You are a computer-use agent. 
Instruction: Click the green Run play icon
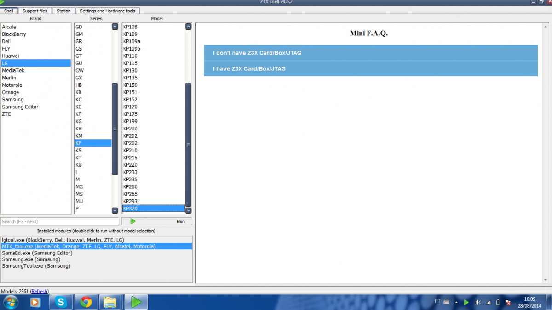133,221
